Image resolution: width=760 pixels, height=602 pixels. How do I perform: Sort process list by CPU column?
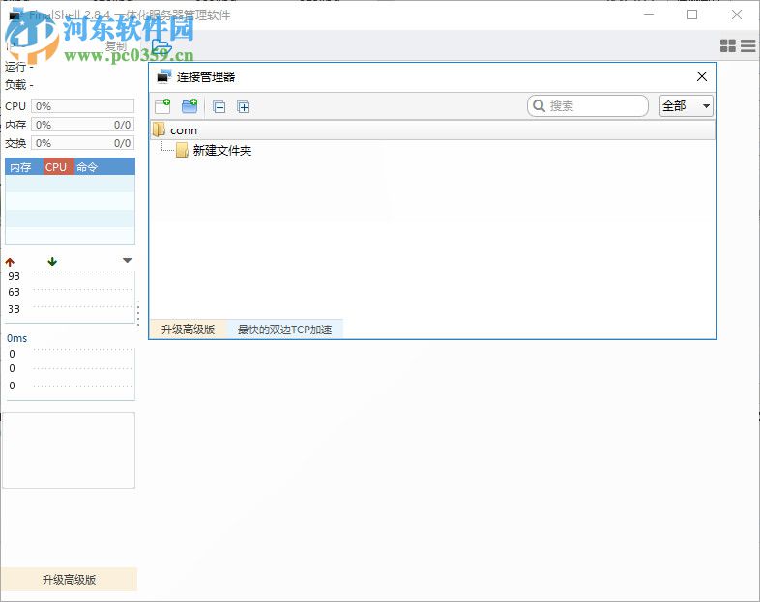click(59, 166)
